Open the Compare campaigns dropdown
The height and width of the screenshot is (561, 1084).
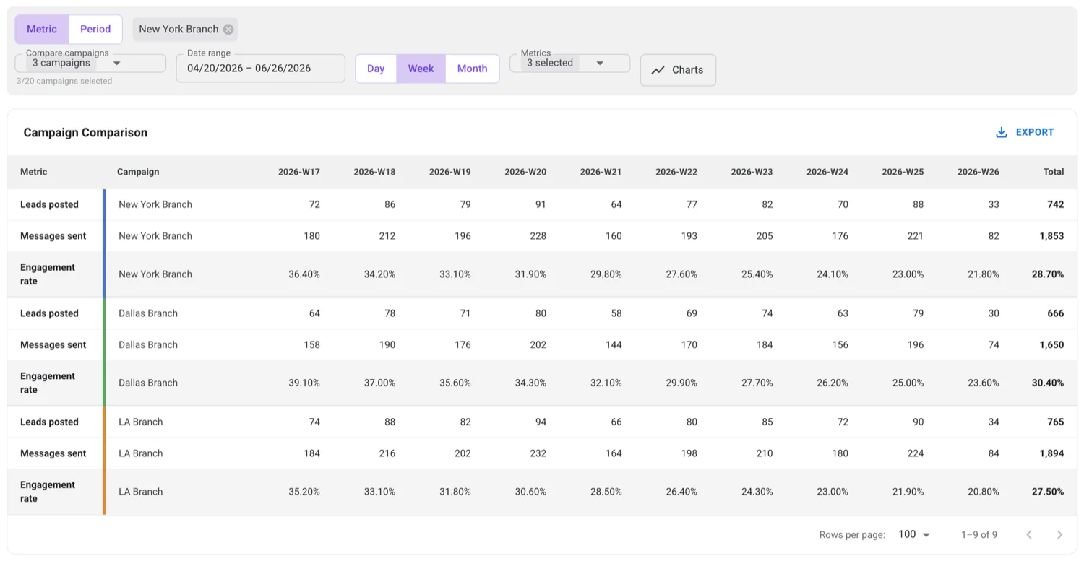pyautogui.click(x=90, y=63)
